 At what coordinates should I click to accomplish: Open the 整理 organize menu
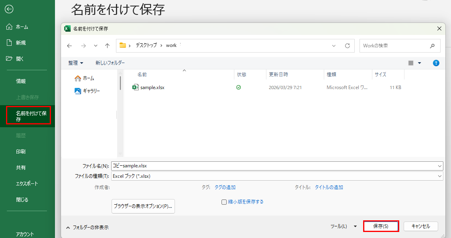[75, 63]
